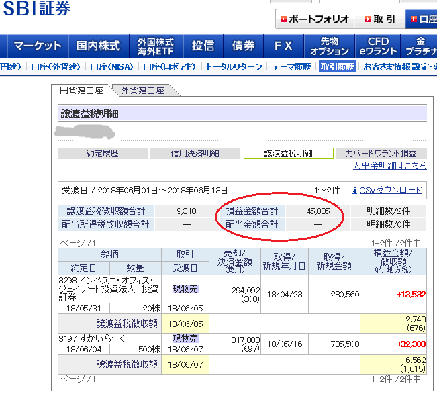
Task: Click the red arrow icon on ポートフォリオ
Action: pyautogui.click(x=283, y=19)
